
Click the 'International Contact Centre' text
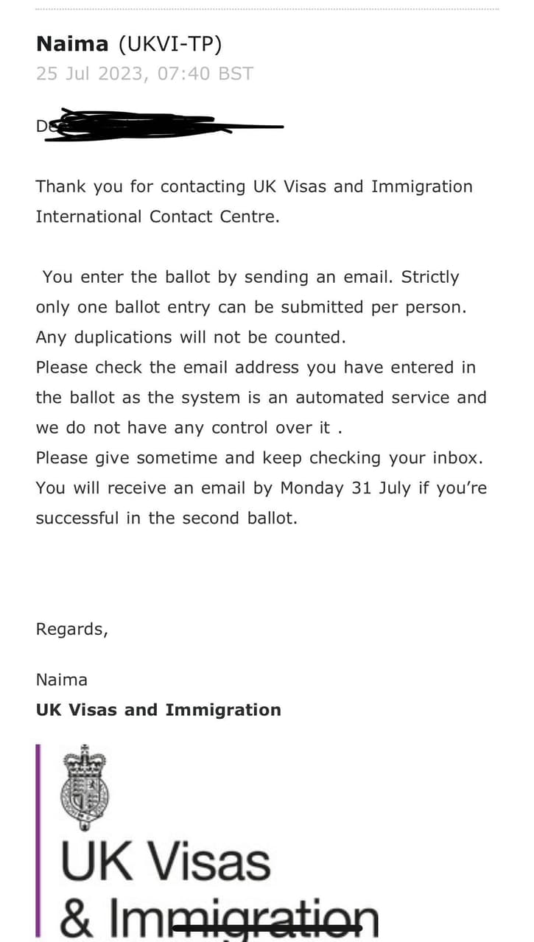tap(158, 217)
